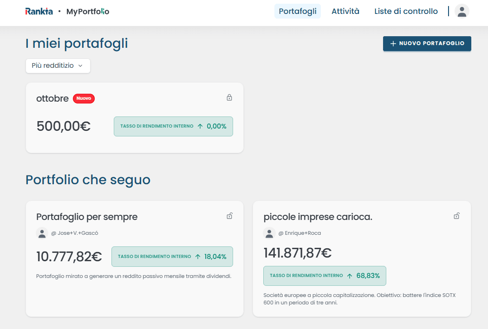Select the 0,00% rendimento badge on ottobre

tap(173, 126)
